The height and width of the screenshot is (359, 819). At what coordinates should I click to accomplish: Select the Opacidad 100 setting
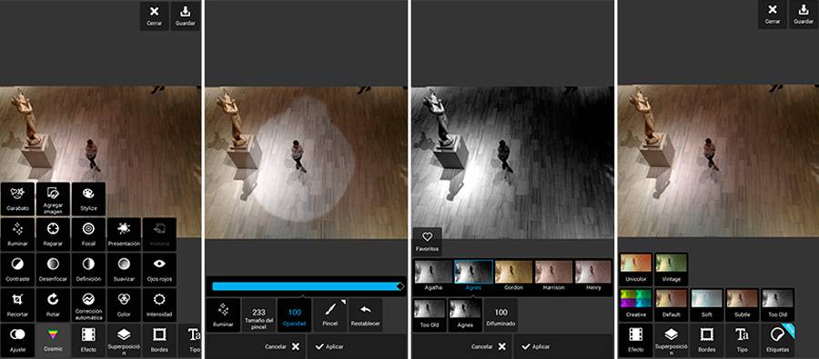[295, 315]
